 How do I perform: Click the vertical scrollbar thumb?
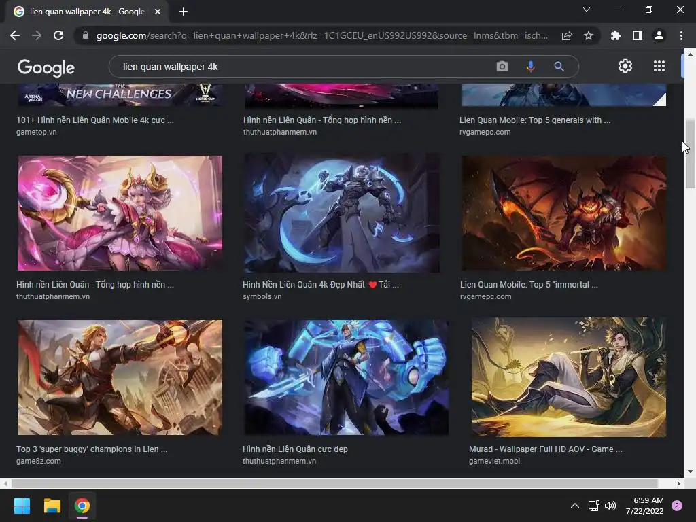tap(690, 154)
